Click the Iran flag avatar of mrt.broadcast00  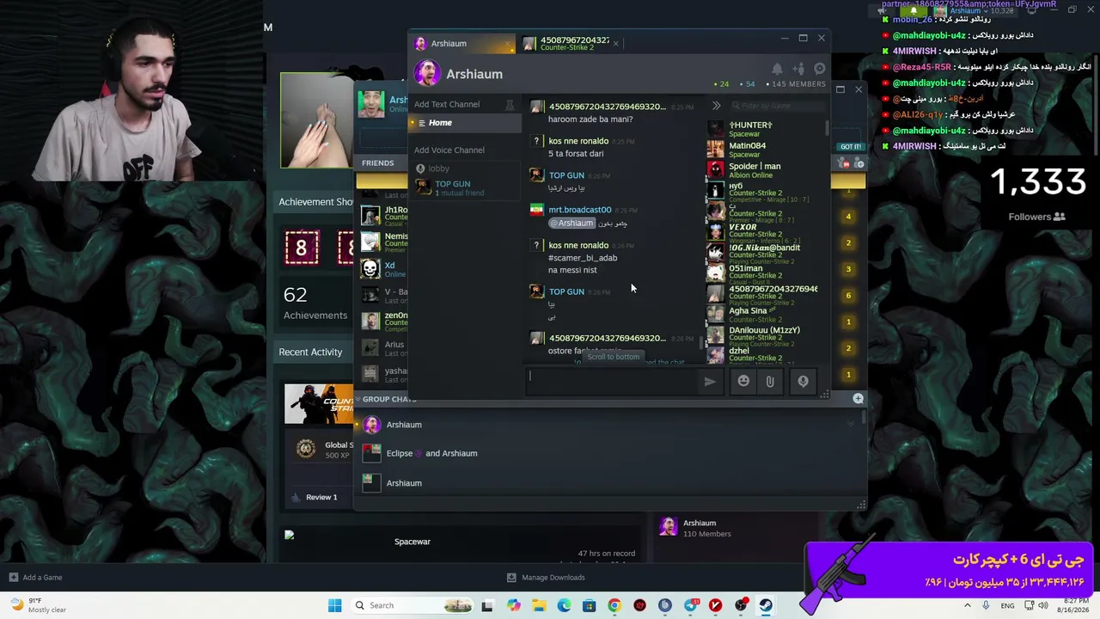pos(536,210)
